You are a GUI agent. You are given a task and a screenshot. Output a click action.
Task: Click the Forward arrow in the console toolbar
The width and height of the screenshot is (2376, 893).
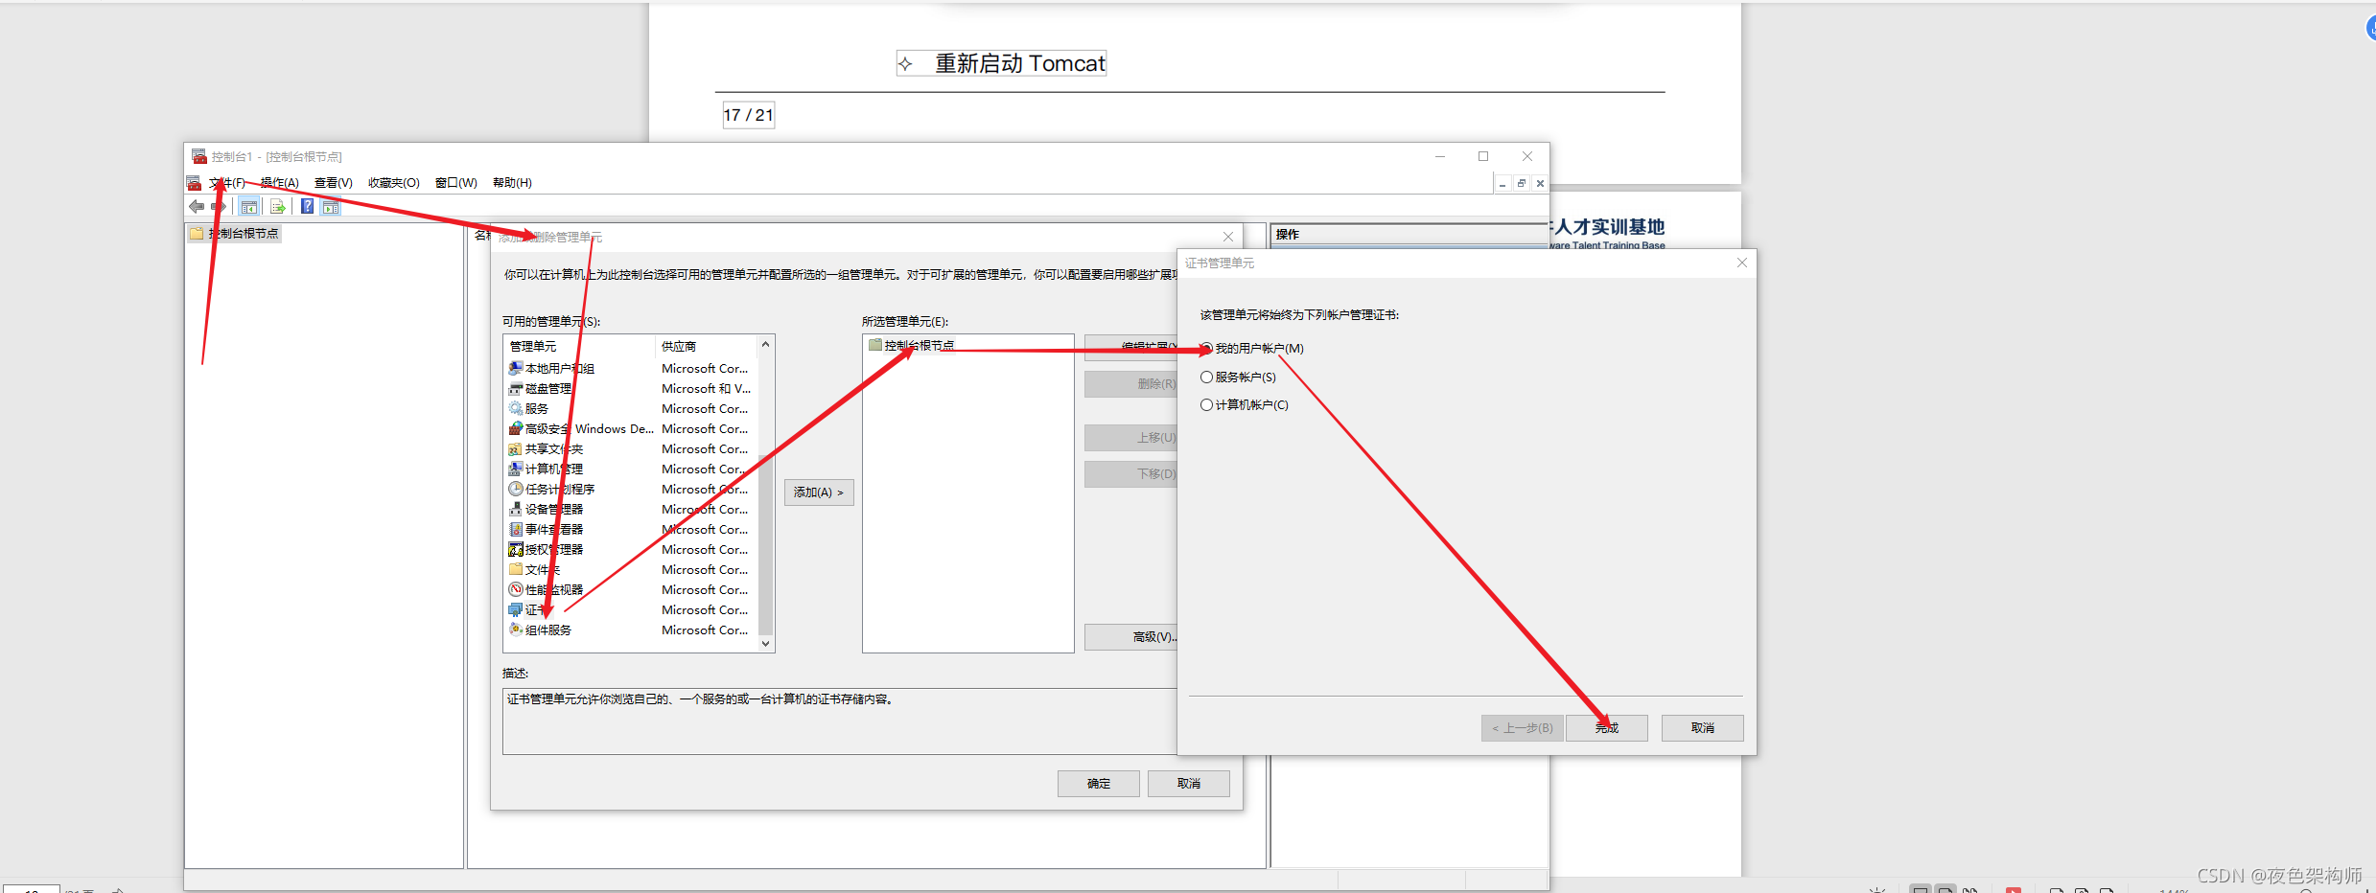click(219, 206)
